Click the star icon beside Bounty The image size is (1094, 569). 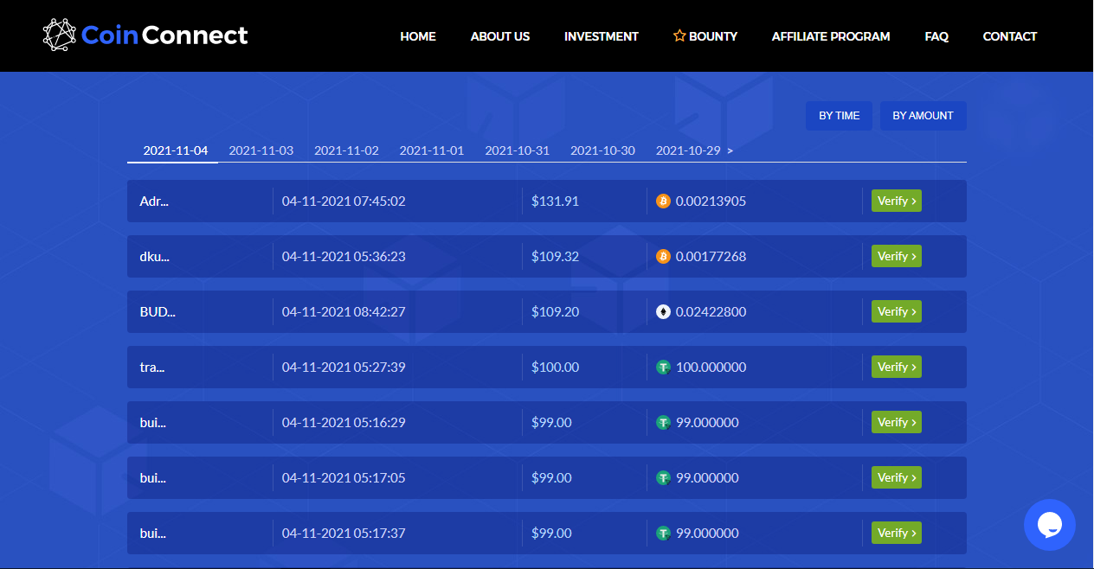[x=679, y=35]
